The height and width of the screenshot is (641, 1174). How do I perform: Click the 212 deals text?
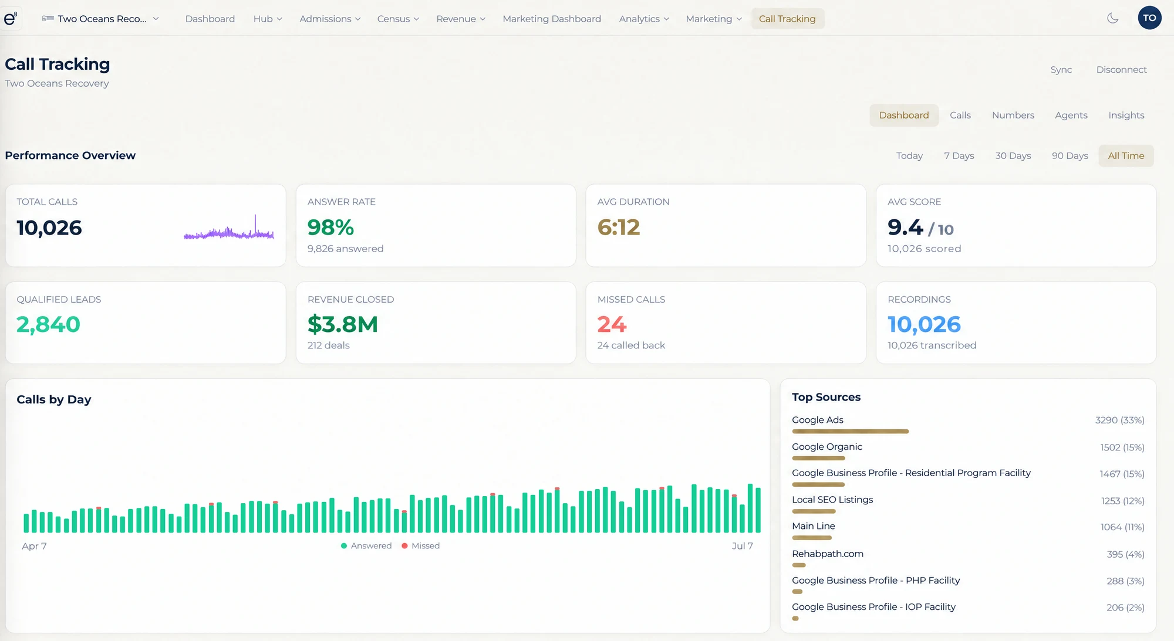[x=328, y=345]
